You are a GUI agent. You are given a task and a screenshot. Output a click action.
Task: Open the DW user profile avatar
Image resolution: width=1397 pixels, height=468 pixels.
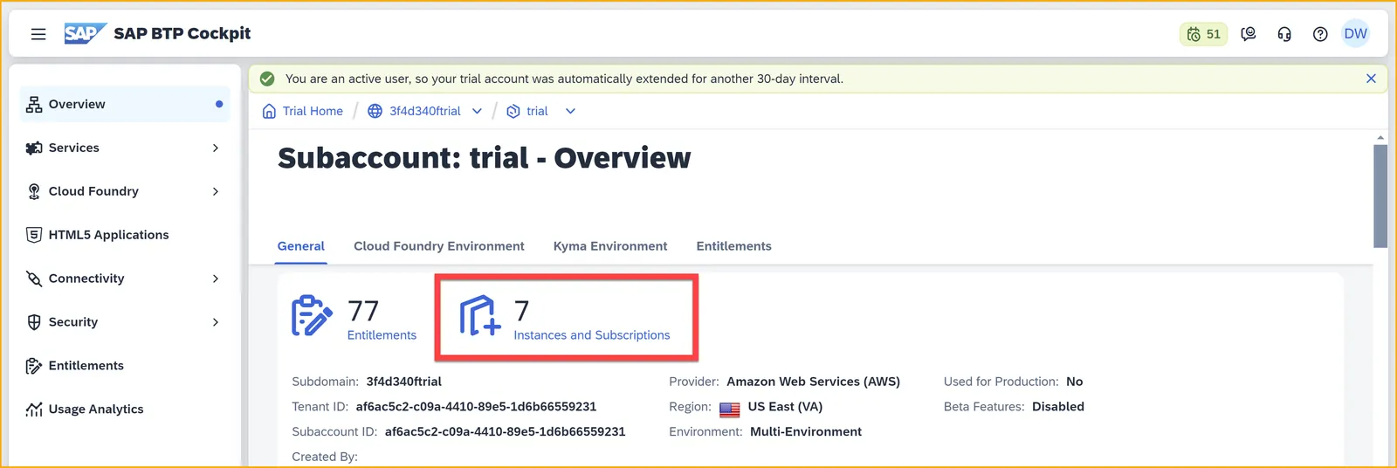pyautogui.click(x=1355, y=34)
